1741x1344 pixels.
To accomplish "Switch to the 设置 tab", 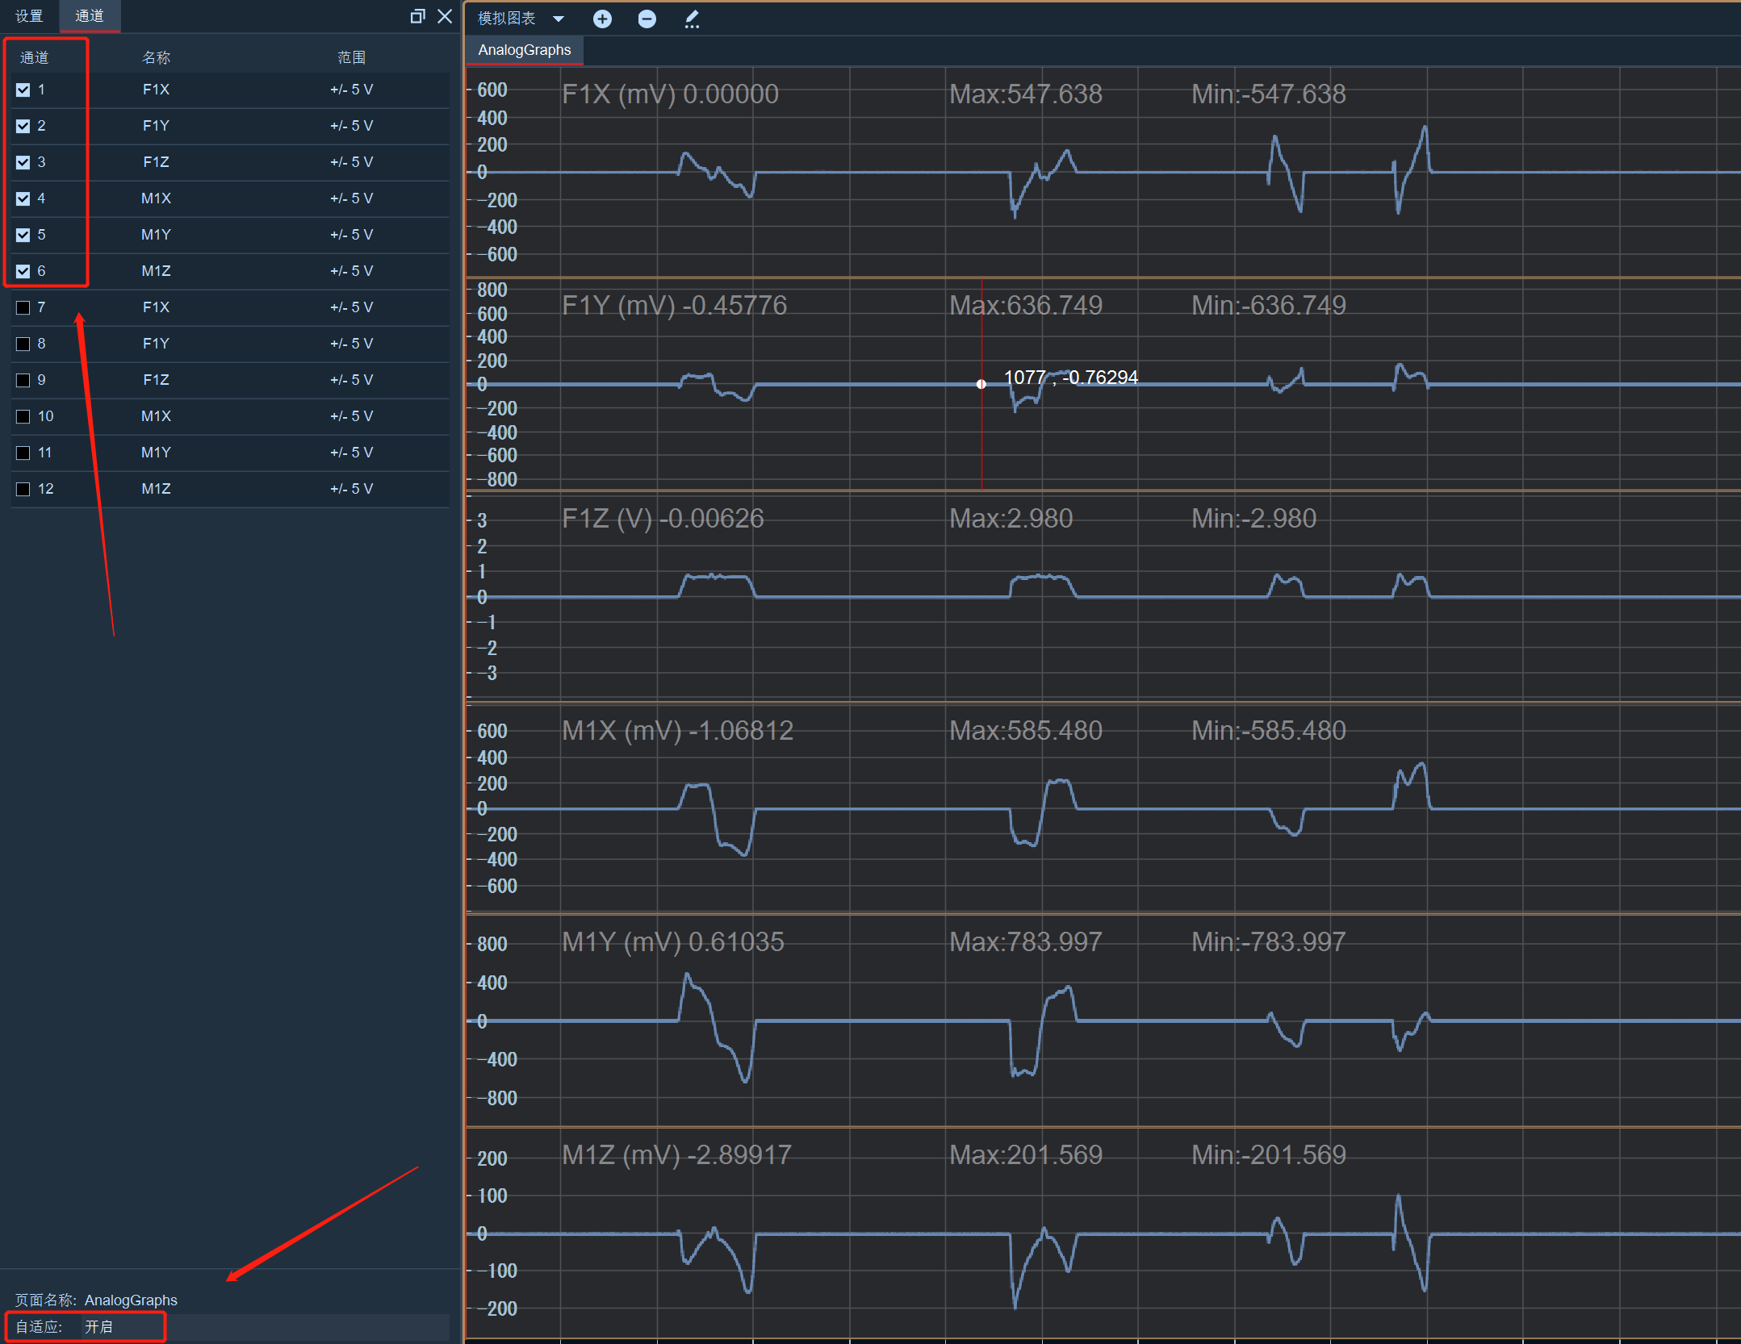I will pyautogui.click(x=29, y=16).
